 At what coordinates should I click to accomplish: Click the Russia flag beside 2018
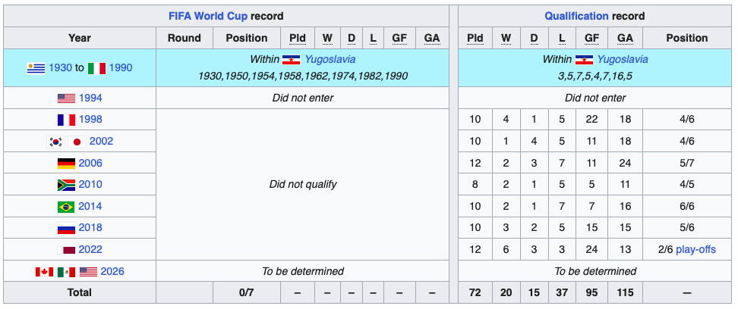coord(66,228)
